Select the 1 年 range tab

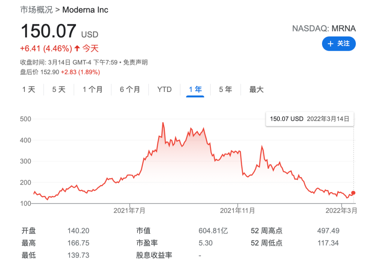195,89
